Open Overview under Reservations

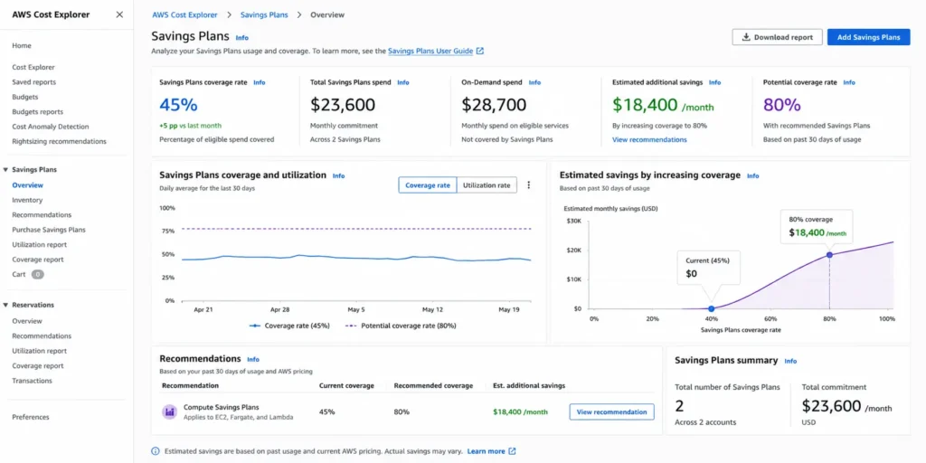27,321
